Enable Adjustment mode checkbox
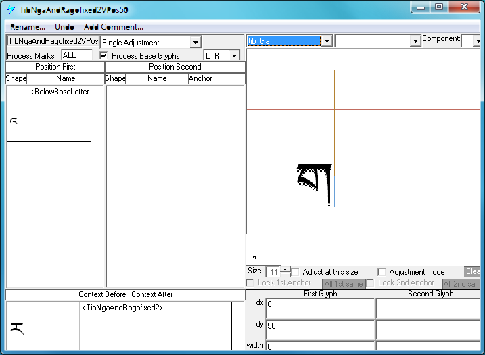 click(382, 272)
